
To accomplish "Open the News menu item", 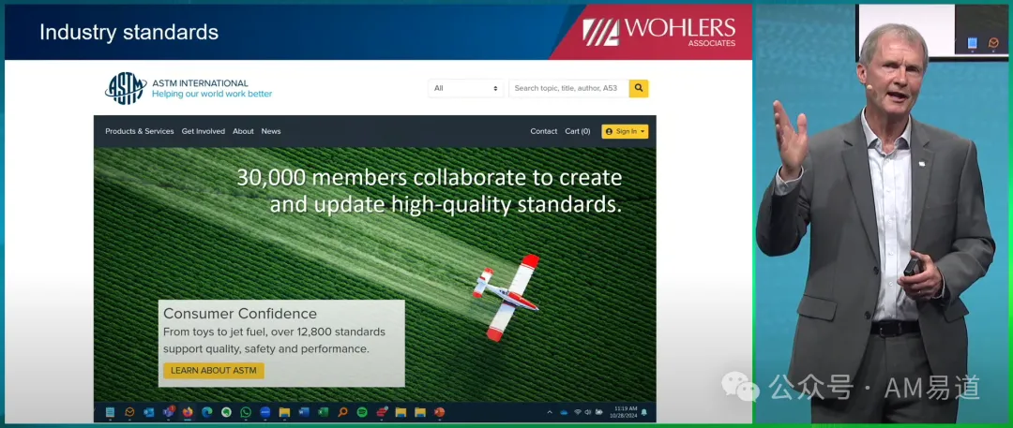I will point(271,131).
